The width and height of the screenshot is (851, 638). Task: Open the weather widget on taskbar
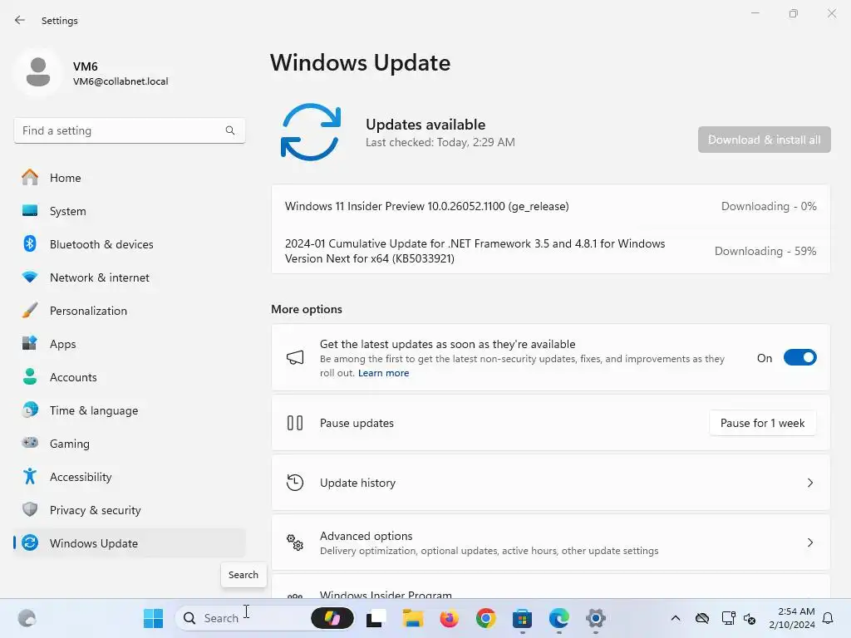27,618
